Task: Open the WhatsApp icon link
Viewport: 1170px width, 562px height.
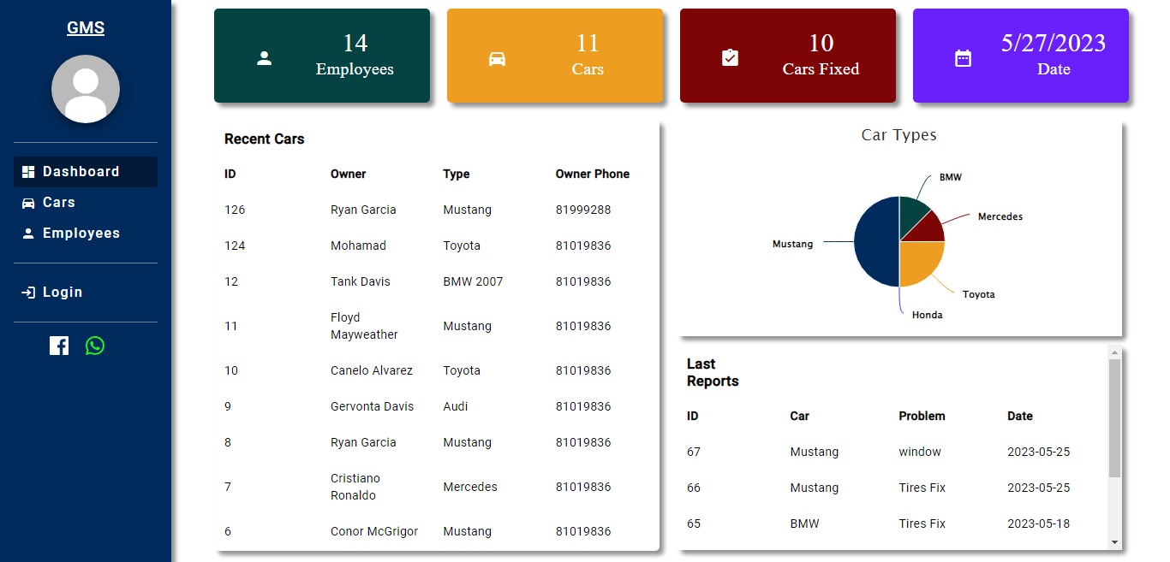Action: coord(95,346)
